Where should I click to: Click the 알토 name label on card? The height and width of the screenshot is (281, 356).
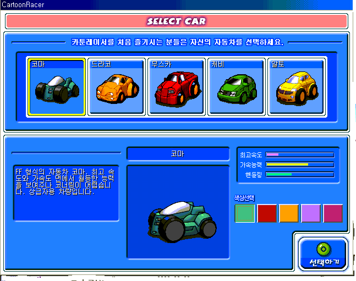point(278,64)
